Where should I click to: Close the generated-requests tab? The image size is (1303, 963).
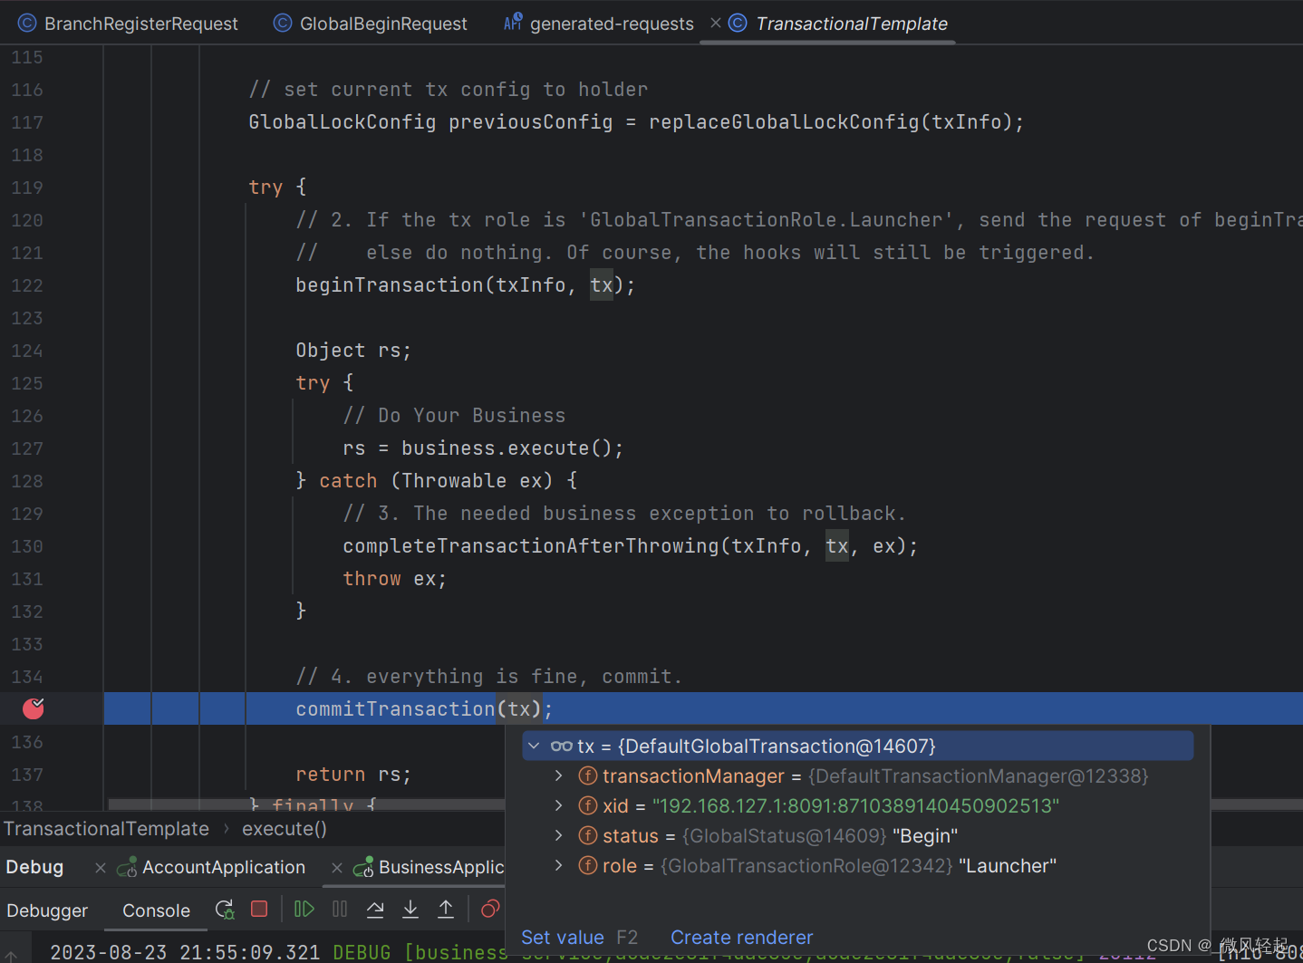coord(716,23)
